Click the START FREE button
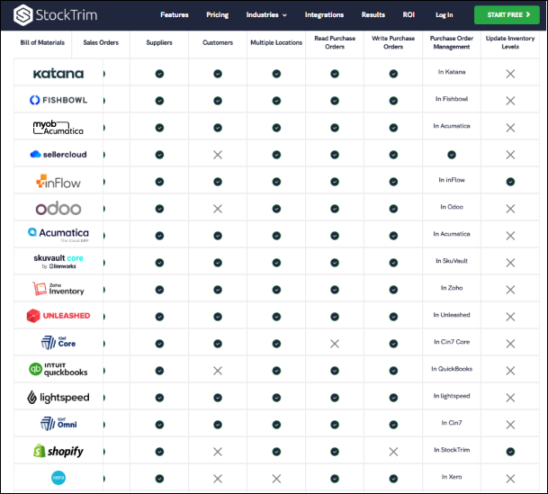548x494 pixels. click(x=507, y=14)
